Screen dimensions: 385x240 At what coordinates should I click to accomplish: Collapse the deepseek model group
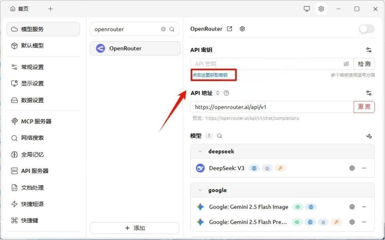[200, 151]
